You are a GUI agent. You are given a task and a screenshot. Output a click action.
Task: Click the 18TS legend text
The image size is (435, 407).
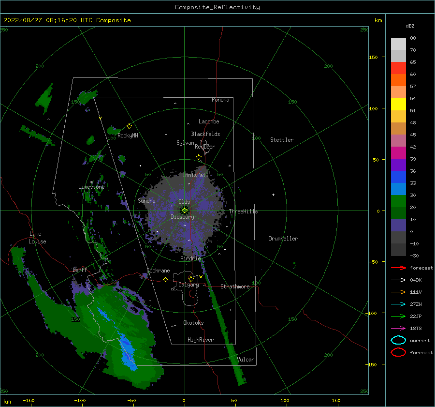tap(416, 329)
